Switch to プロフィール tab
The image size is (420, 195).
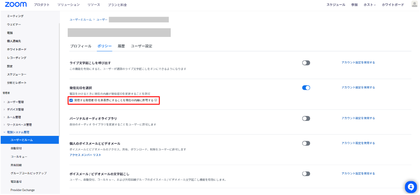[x=80, y=46]
